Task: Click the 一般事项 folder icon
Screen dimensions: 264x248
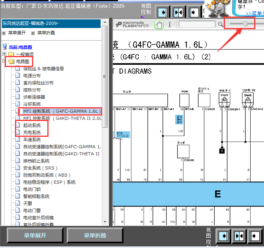Action: tap(11, 54)
